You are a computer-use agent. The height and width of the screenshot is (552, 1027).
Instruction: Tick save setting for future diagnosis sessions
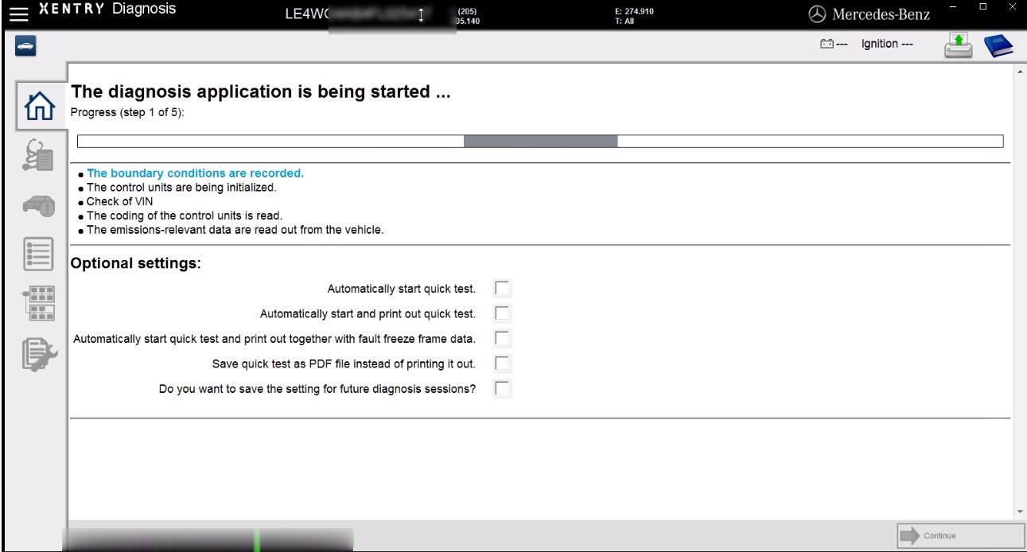(x=502, y=390)
